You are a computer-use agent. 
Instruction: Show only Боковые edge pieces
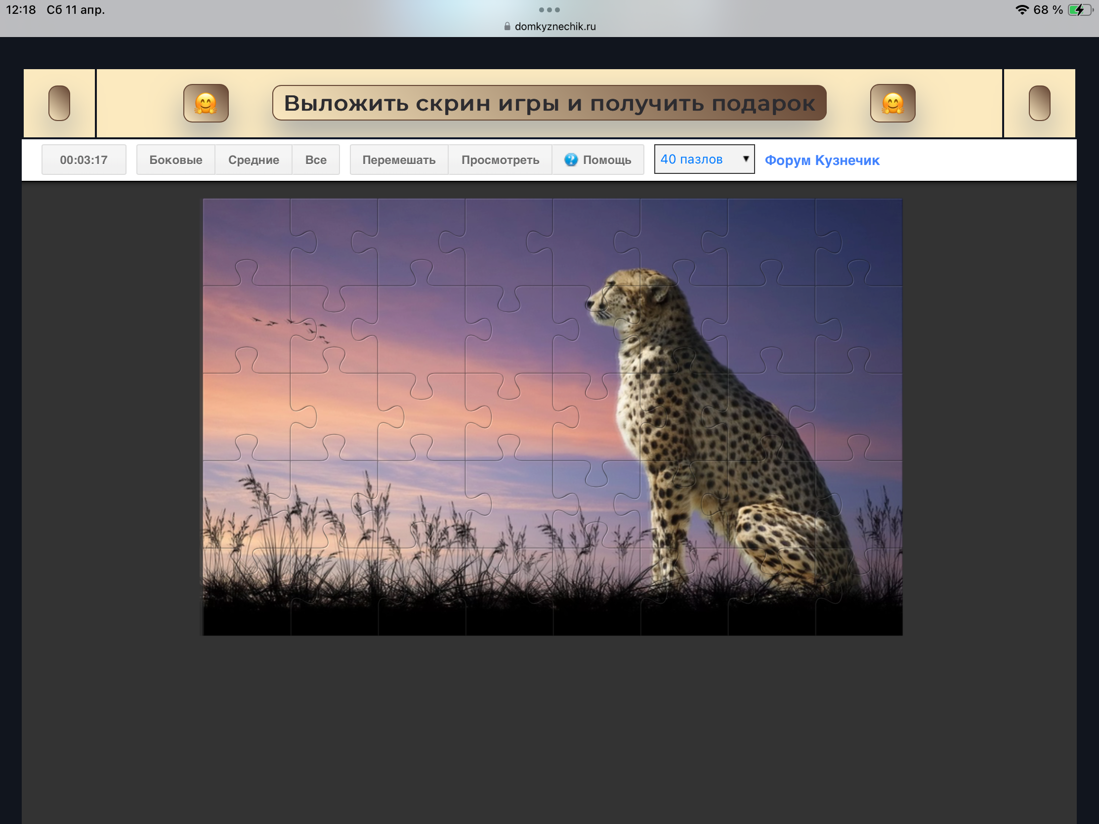(175, 160)
